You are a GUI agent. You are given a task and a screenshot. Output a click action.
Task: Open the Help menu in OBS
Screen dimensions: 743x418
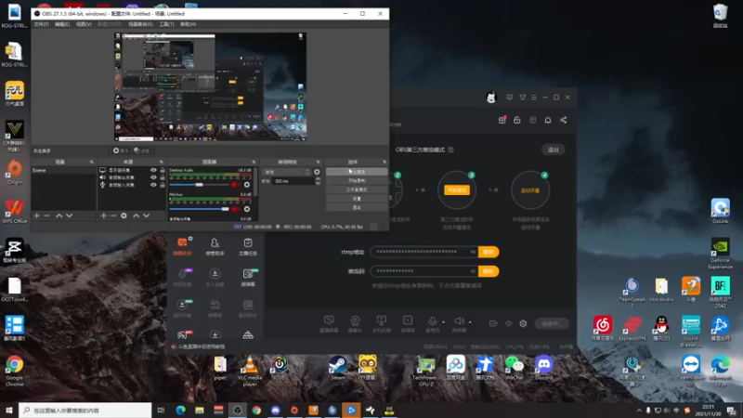pos(188,24)
